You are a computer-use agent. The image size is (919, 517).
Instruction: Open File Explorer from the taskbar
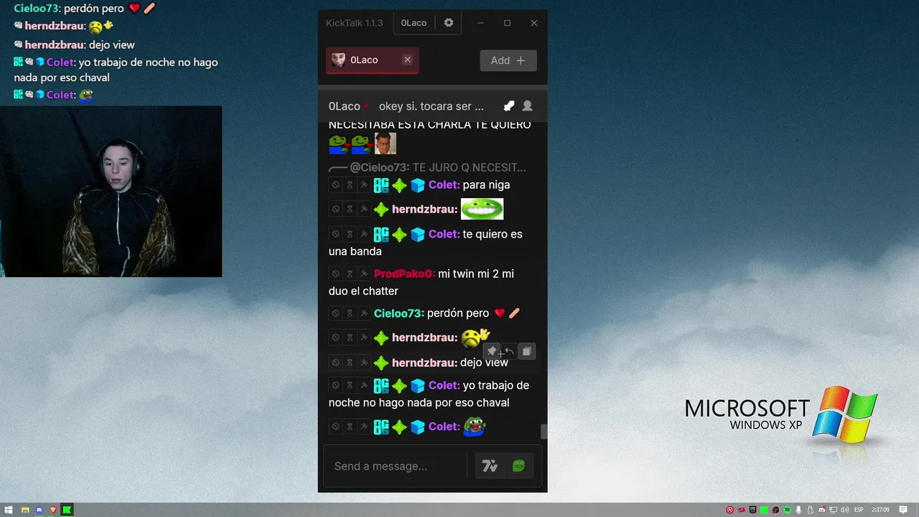(25, 510)
